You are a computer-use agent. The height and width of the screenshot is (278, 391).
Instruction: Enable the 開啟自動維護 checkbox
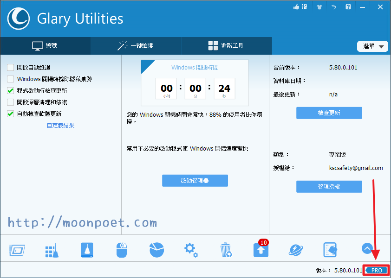coord(10,67)
